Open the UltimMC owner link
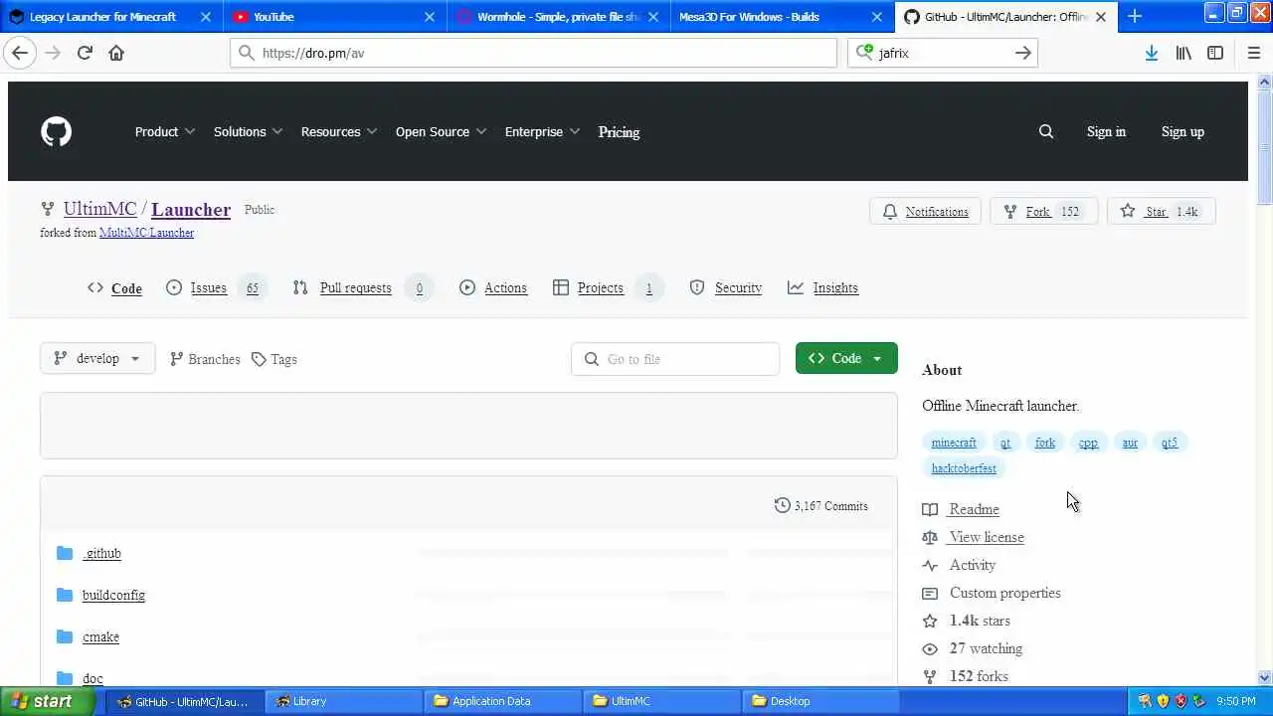 click(x=99, y=209)
